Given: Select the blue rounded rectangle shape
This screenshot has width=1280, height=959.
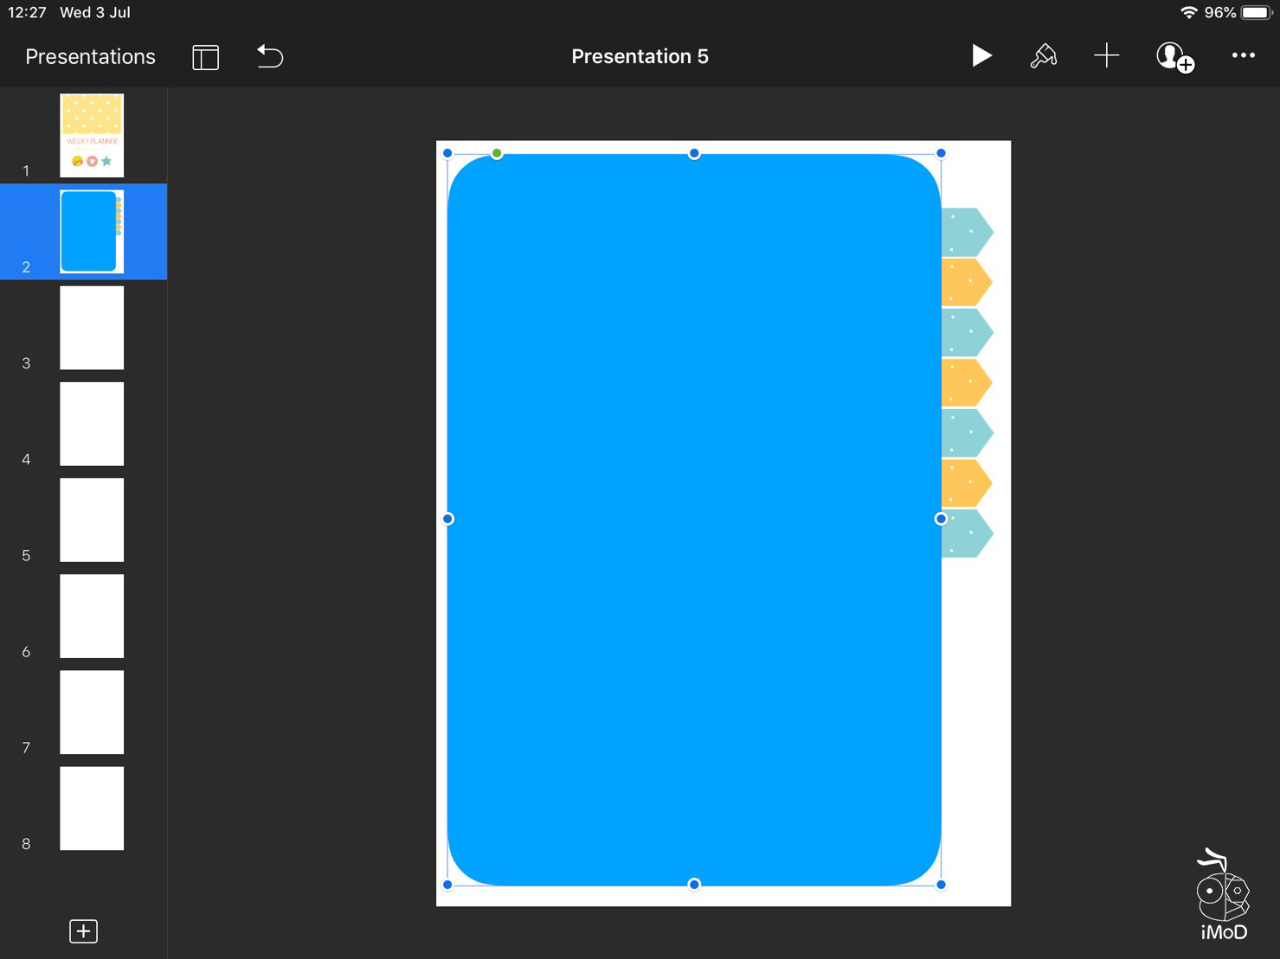Looking at the screenshot, I should (692, 519).
